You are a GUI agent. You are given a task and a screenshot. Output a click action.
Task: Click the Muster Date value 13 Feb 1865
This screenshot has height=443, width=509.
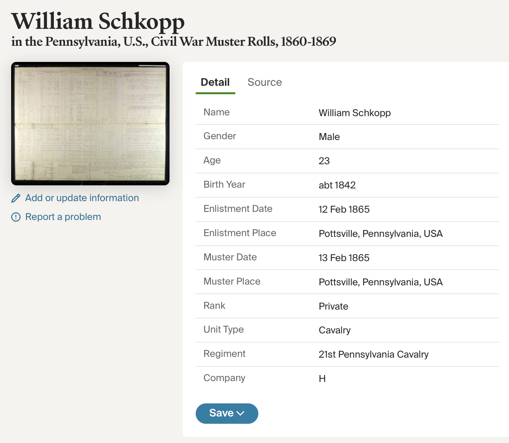point(344,258)
